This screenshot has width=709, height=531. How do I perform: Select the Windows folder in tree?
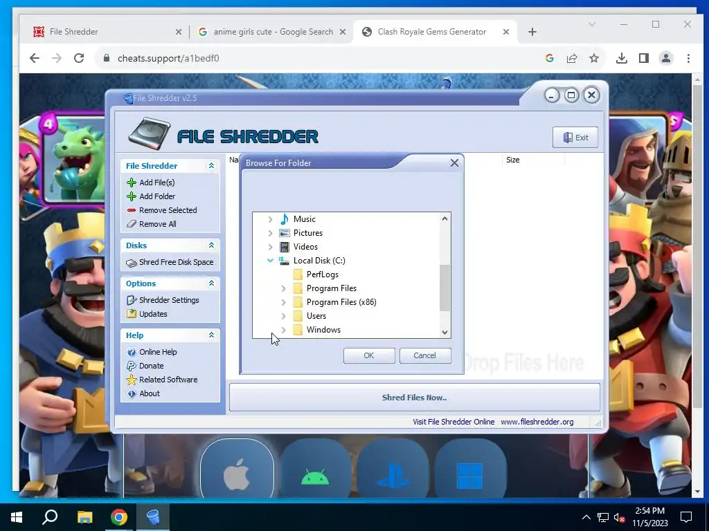point(324,330)
